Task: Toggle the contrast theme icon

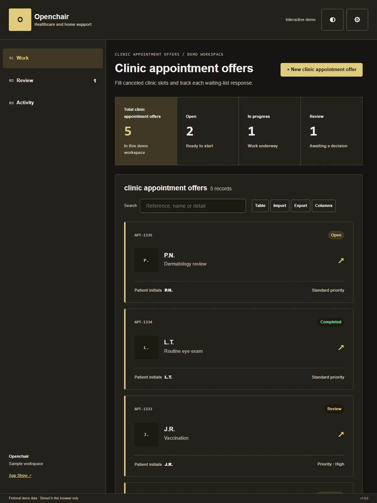Action: (332, 20)
